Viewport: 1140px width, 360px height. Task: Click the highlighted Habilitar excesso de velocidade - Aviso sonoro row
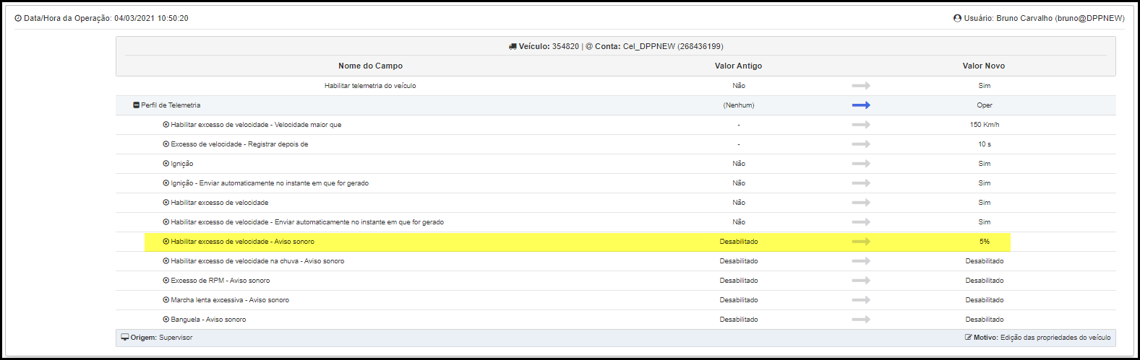click(x=577, y=242)
